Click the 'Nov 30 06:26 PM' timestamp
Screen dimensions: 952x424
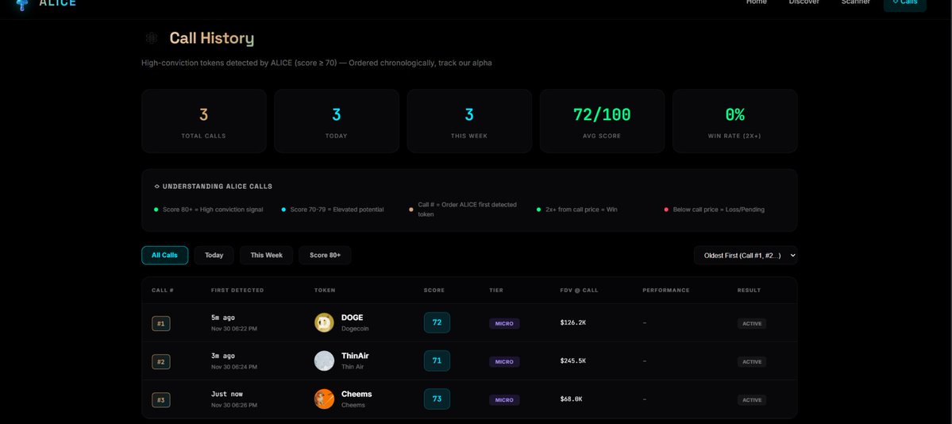(x=234, y=405)
